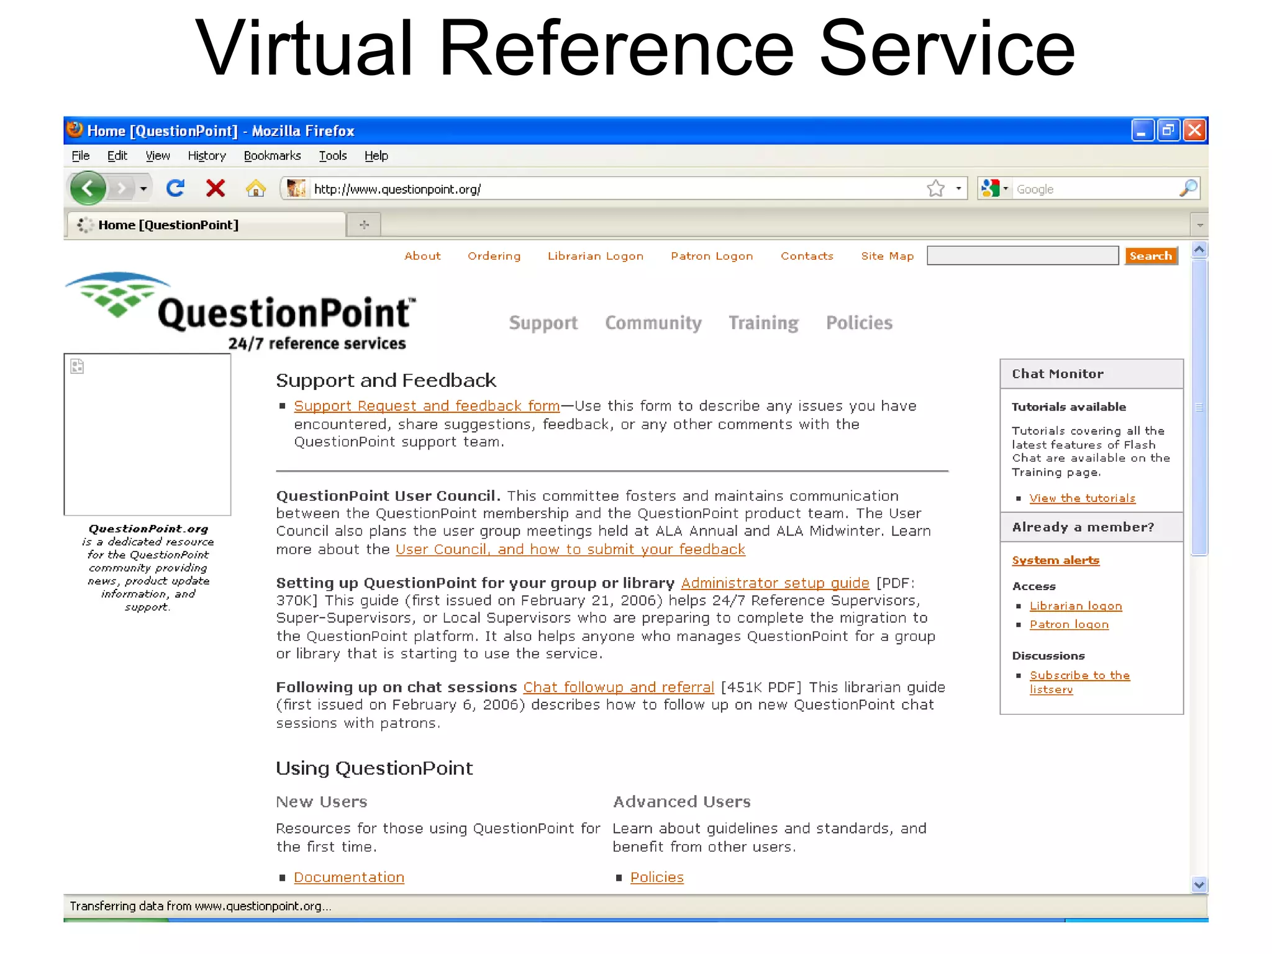Open the Edit menu
Viewport: 1272px width, 954px height.
tap(117, 156)
